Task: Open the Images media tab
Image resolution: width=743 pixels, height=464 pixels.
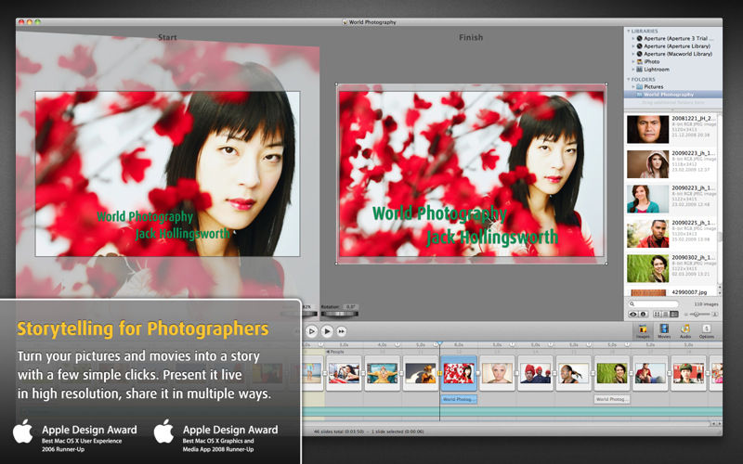Action: [643, 331]
